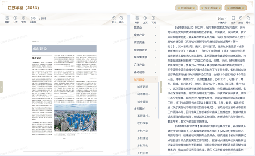Open 城市更新 entry in sidebar
Image resolution: width=255 pixels, height=156 pixels.
click(x=142, y=87)
